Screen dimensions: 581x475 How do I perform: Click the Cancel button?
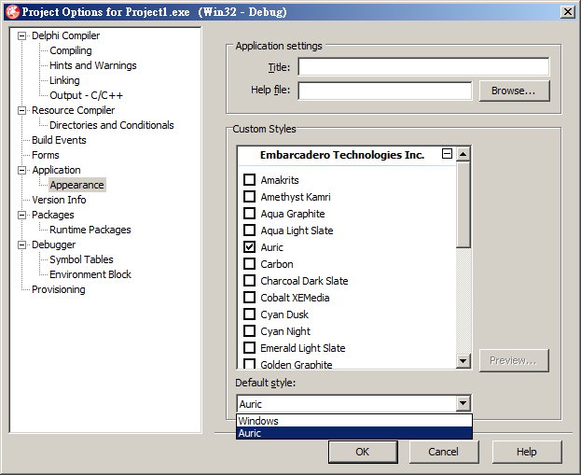pyautogui.click(x=443, y=452)
